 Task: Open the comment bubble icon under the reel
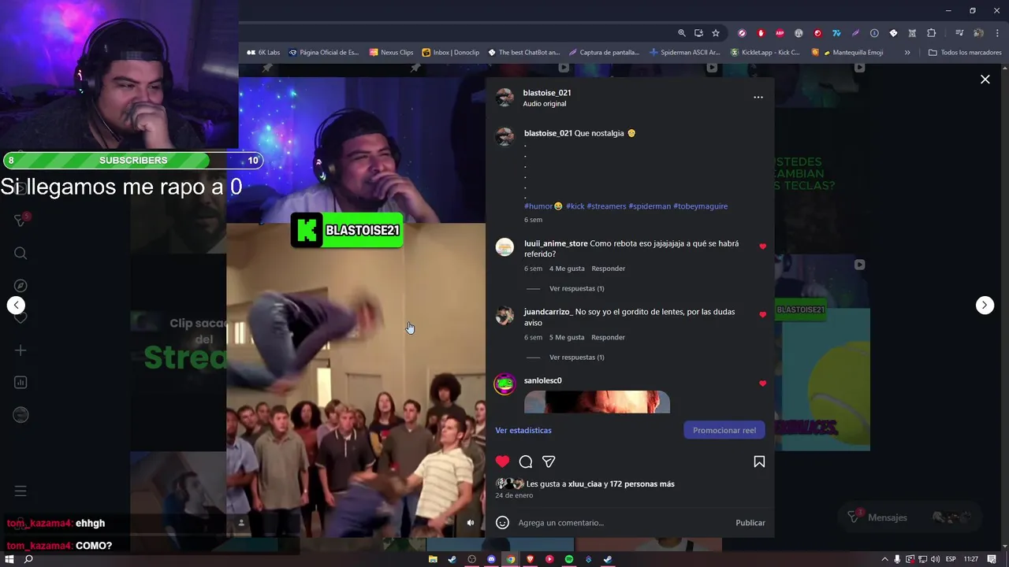(526, 461)
